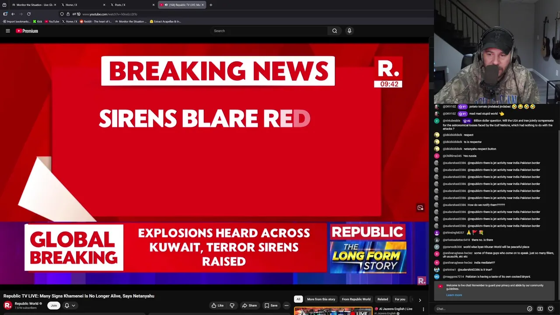Click the padlock site info icon

click(x=68, y=14)
